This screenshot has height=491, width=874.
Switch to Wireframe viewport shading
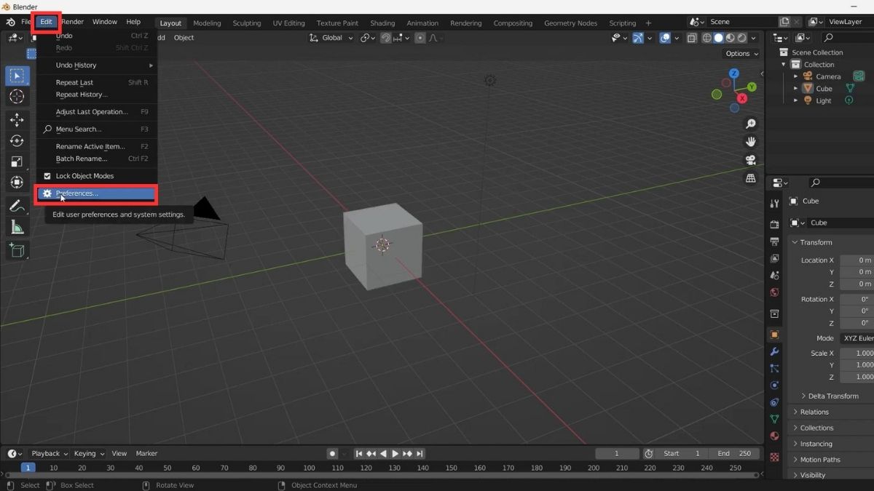pos(706,38)
